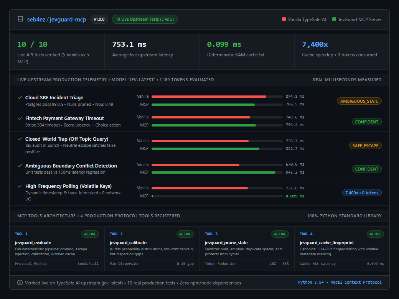The image size is (399, 299).
Task: Click the tools/call protocol method value
Action: 88,264
